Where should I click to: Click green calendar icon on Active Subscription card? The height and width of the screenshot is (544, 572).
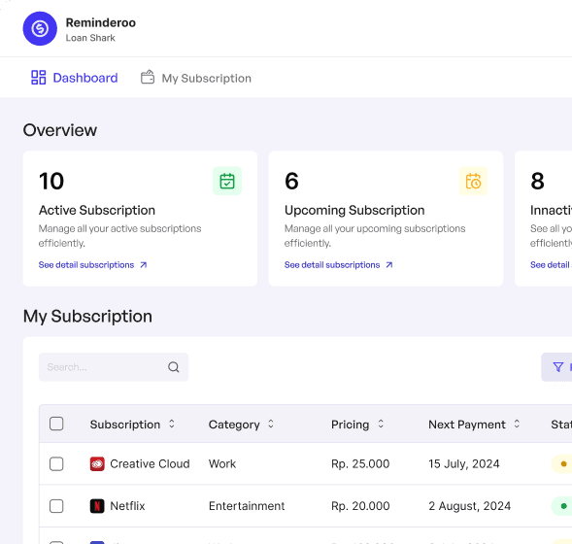[x=227, y=181]
